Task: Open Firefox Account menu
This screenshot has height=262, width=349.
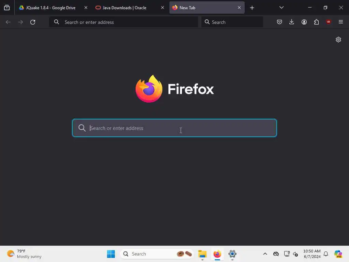Action: tap(304, 22)
